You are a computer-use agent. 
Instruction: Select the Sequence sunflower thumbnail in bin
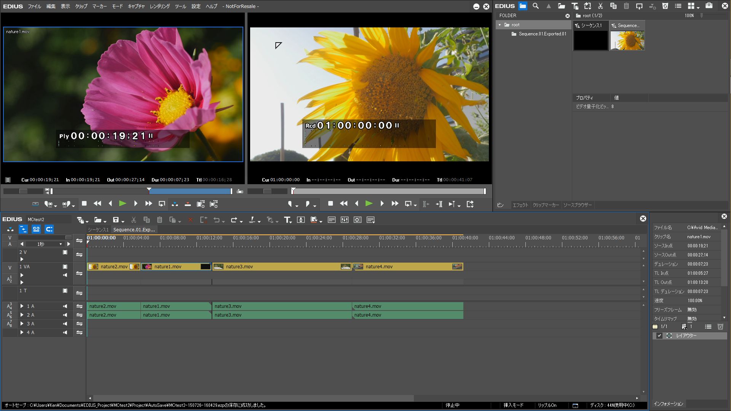coord(627,36)
